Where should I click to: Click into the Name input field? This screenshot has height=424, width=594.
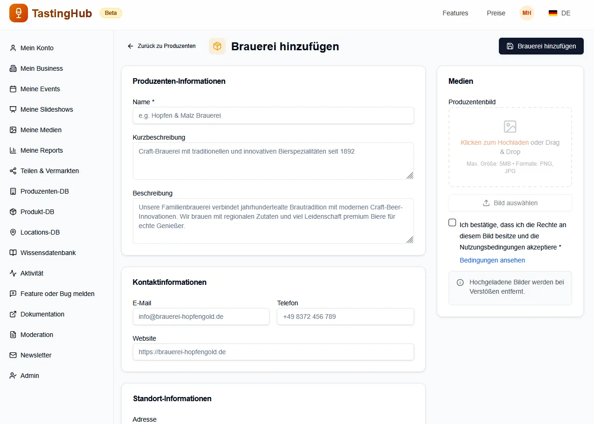point(273,115)
